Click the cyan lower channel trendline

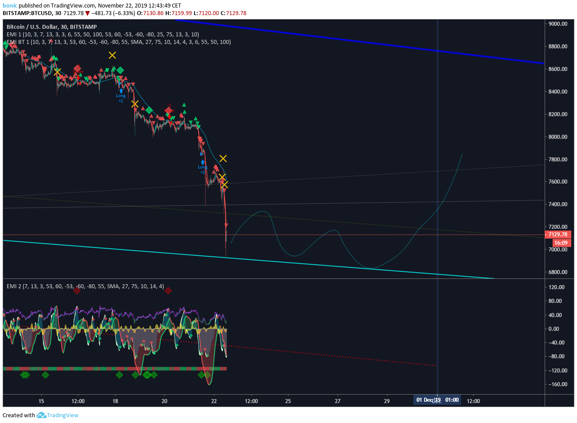[x=248, y=258]
